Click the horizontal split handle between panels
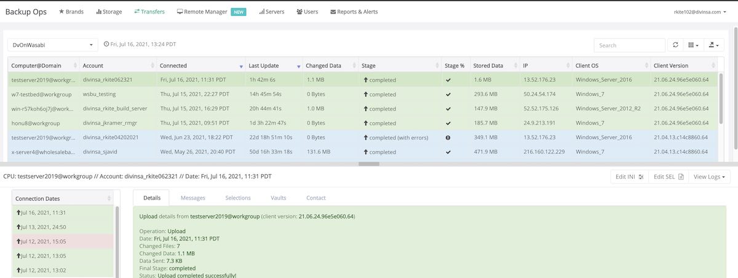The width and height of the screenshot is (738, 278). pyautogui.click(x=369, y=164)
